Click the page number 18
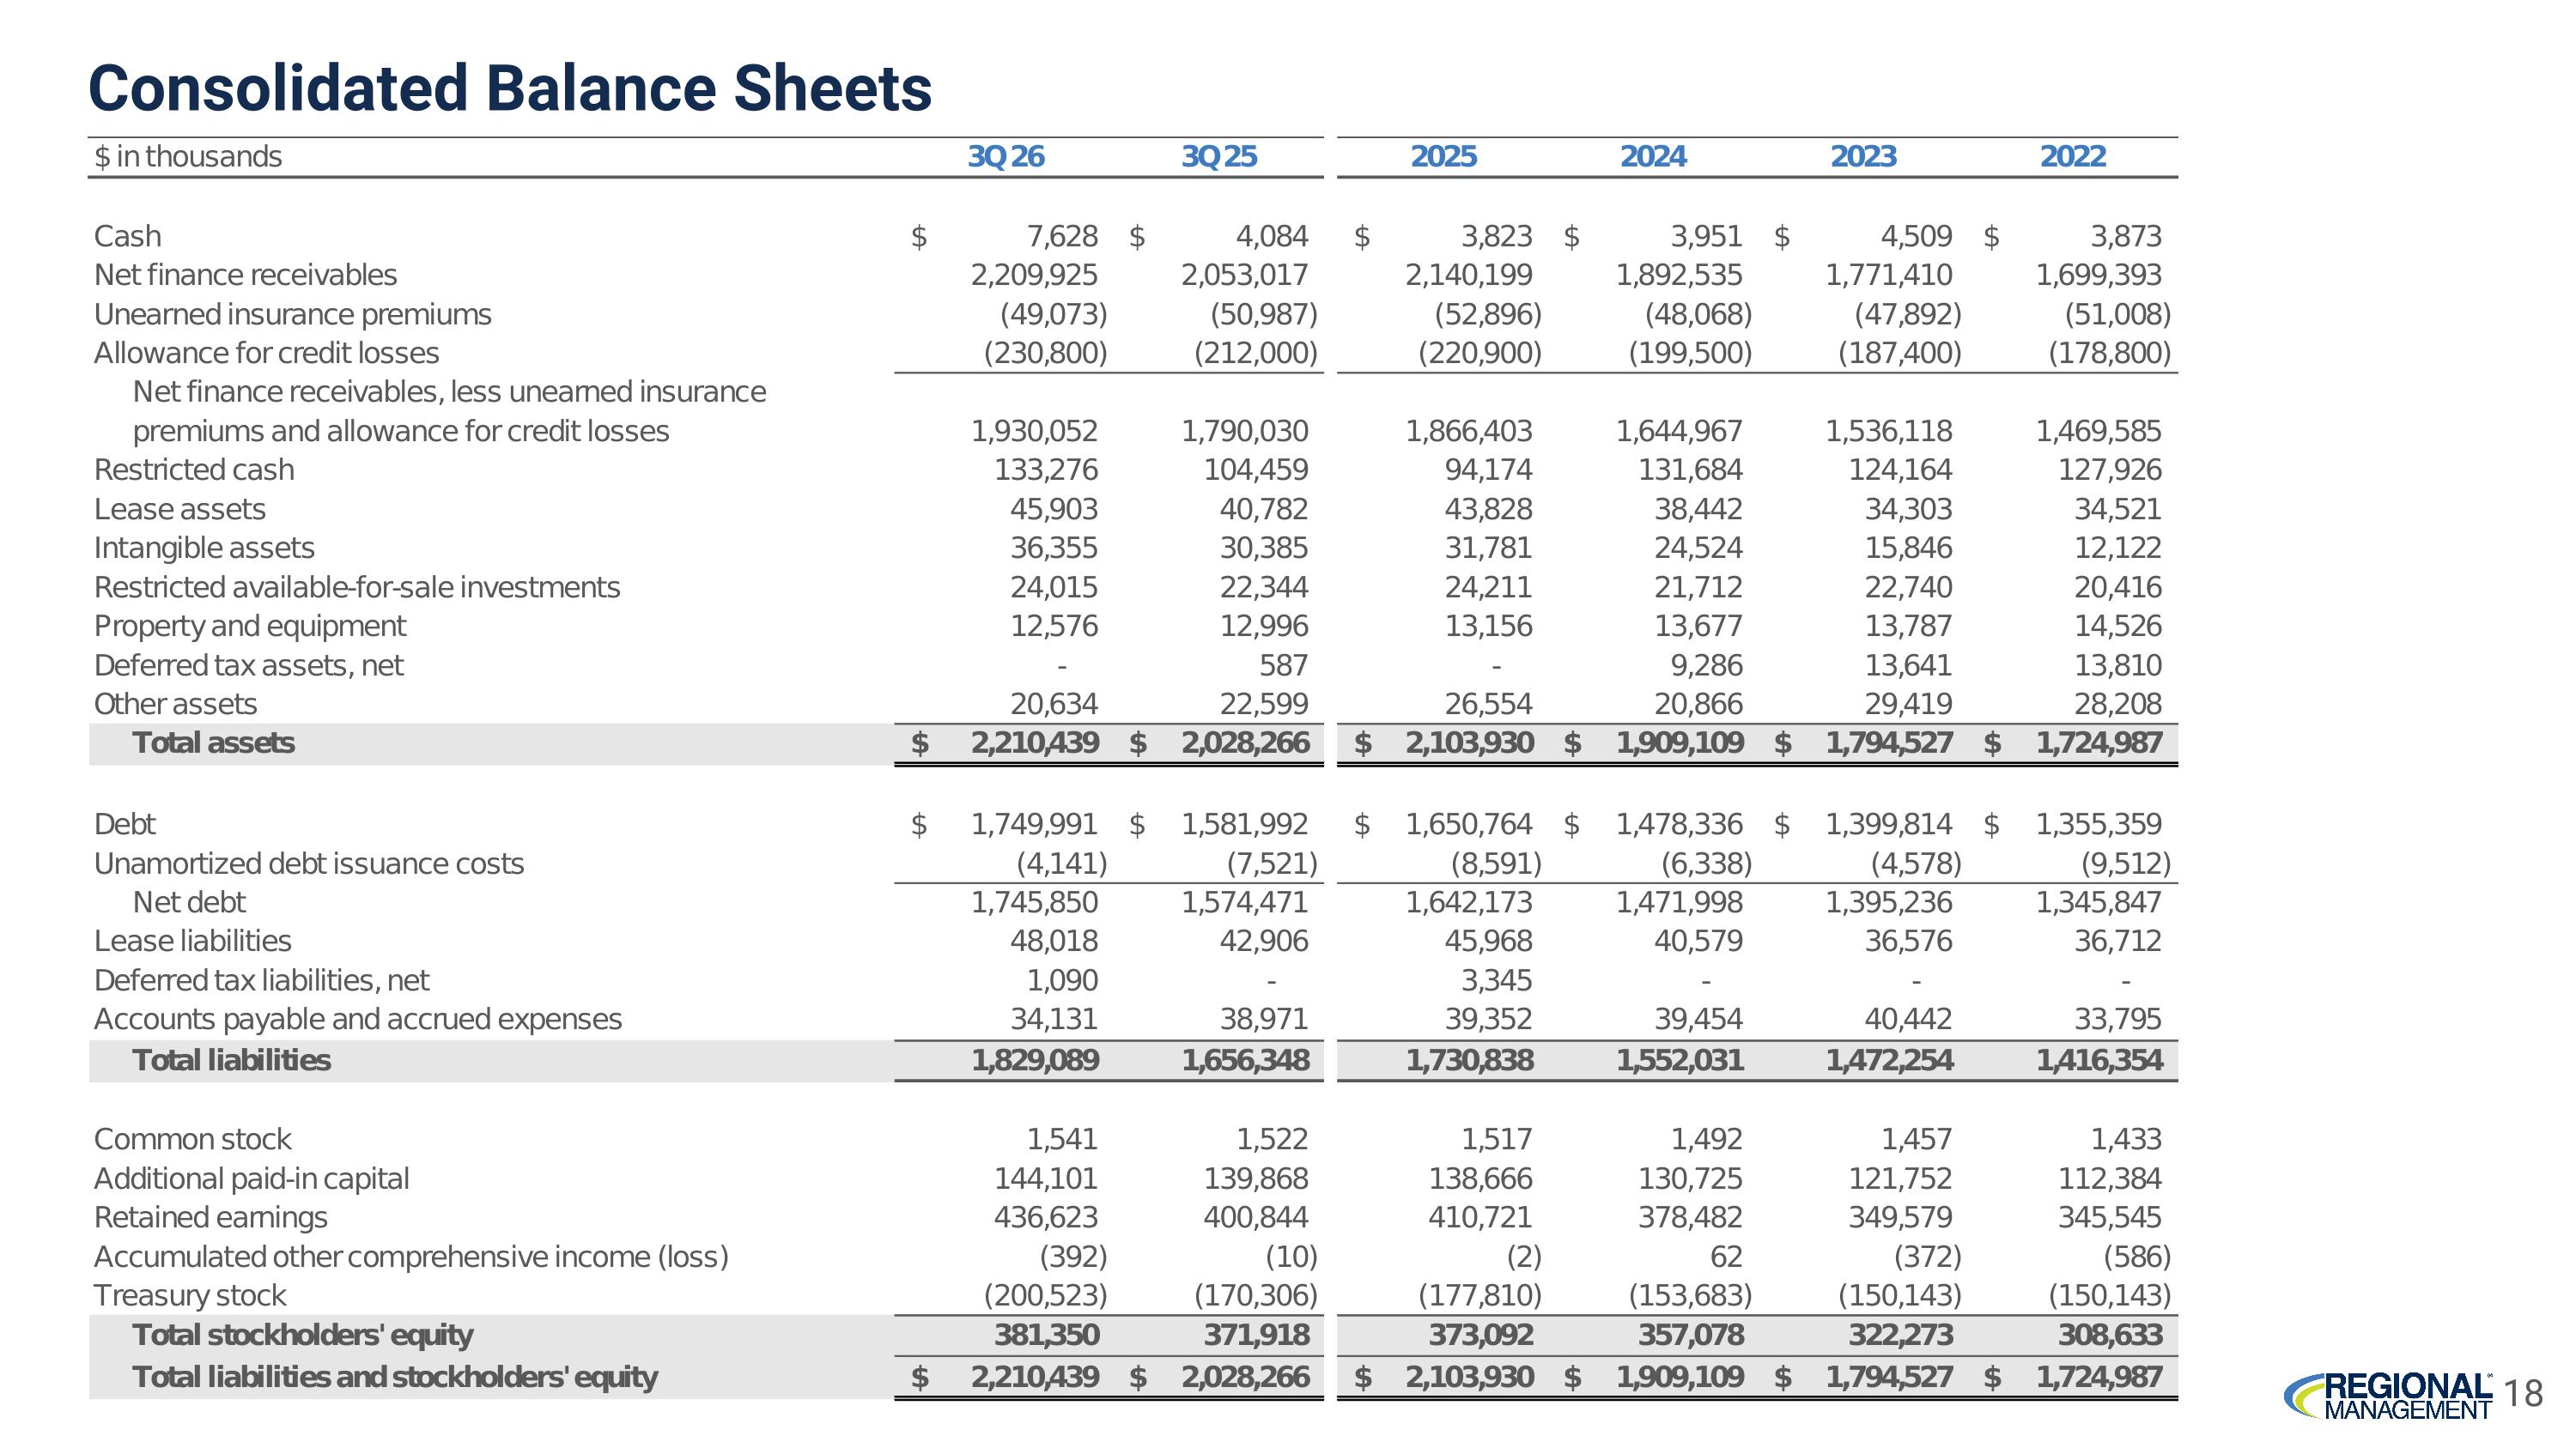Image resolution: width=2576 pixels, height=1448 pixels. [2525, 1393]
